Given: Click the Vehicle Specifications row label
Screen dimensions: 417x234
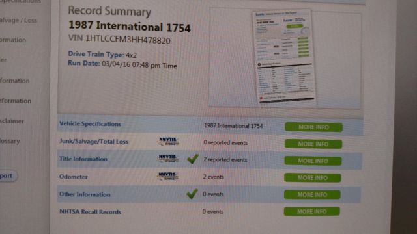Looking at the screenshot, I should point(90,124).
